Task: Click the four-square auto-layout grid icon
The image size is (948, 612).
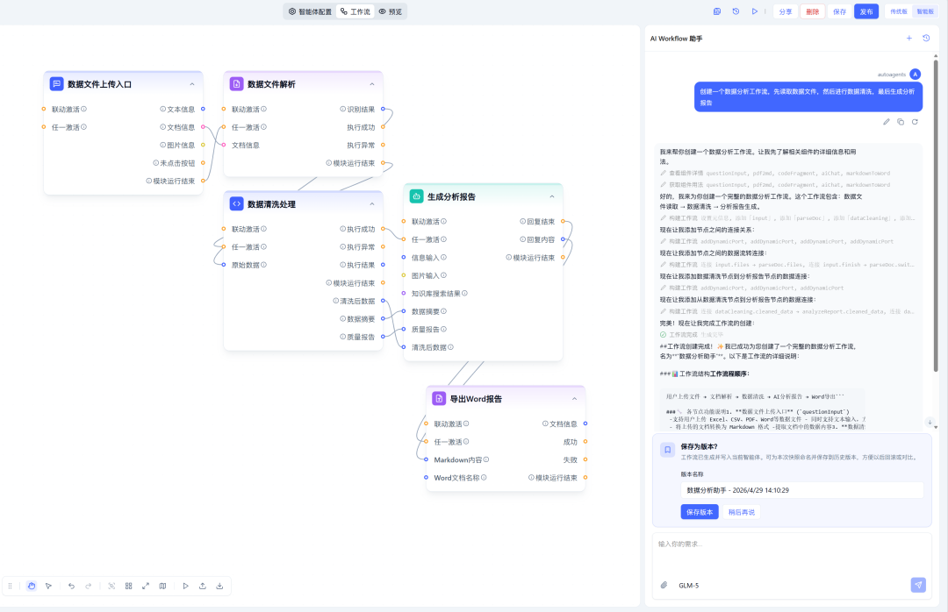Action: click(x=129, y=586)
